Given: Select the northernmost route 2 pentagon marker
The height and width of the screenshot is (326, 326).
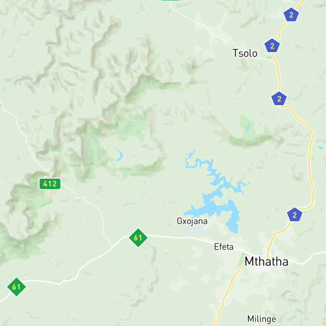Looking at the screenshot, I should coord(291,15).
